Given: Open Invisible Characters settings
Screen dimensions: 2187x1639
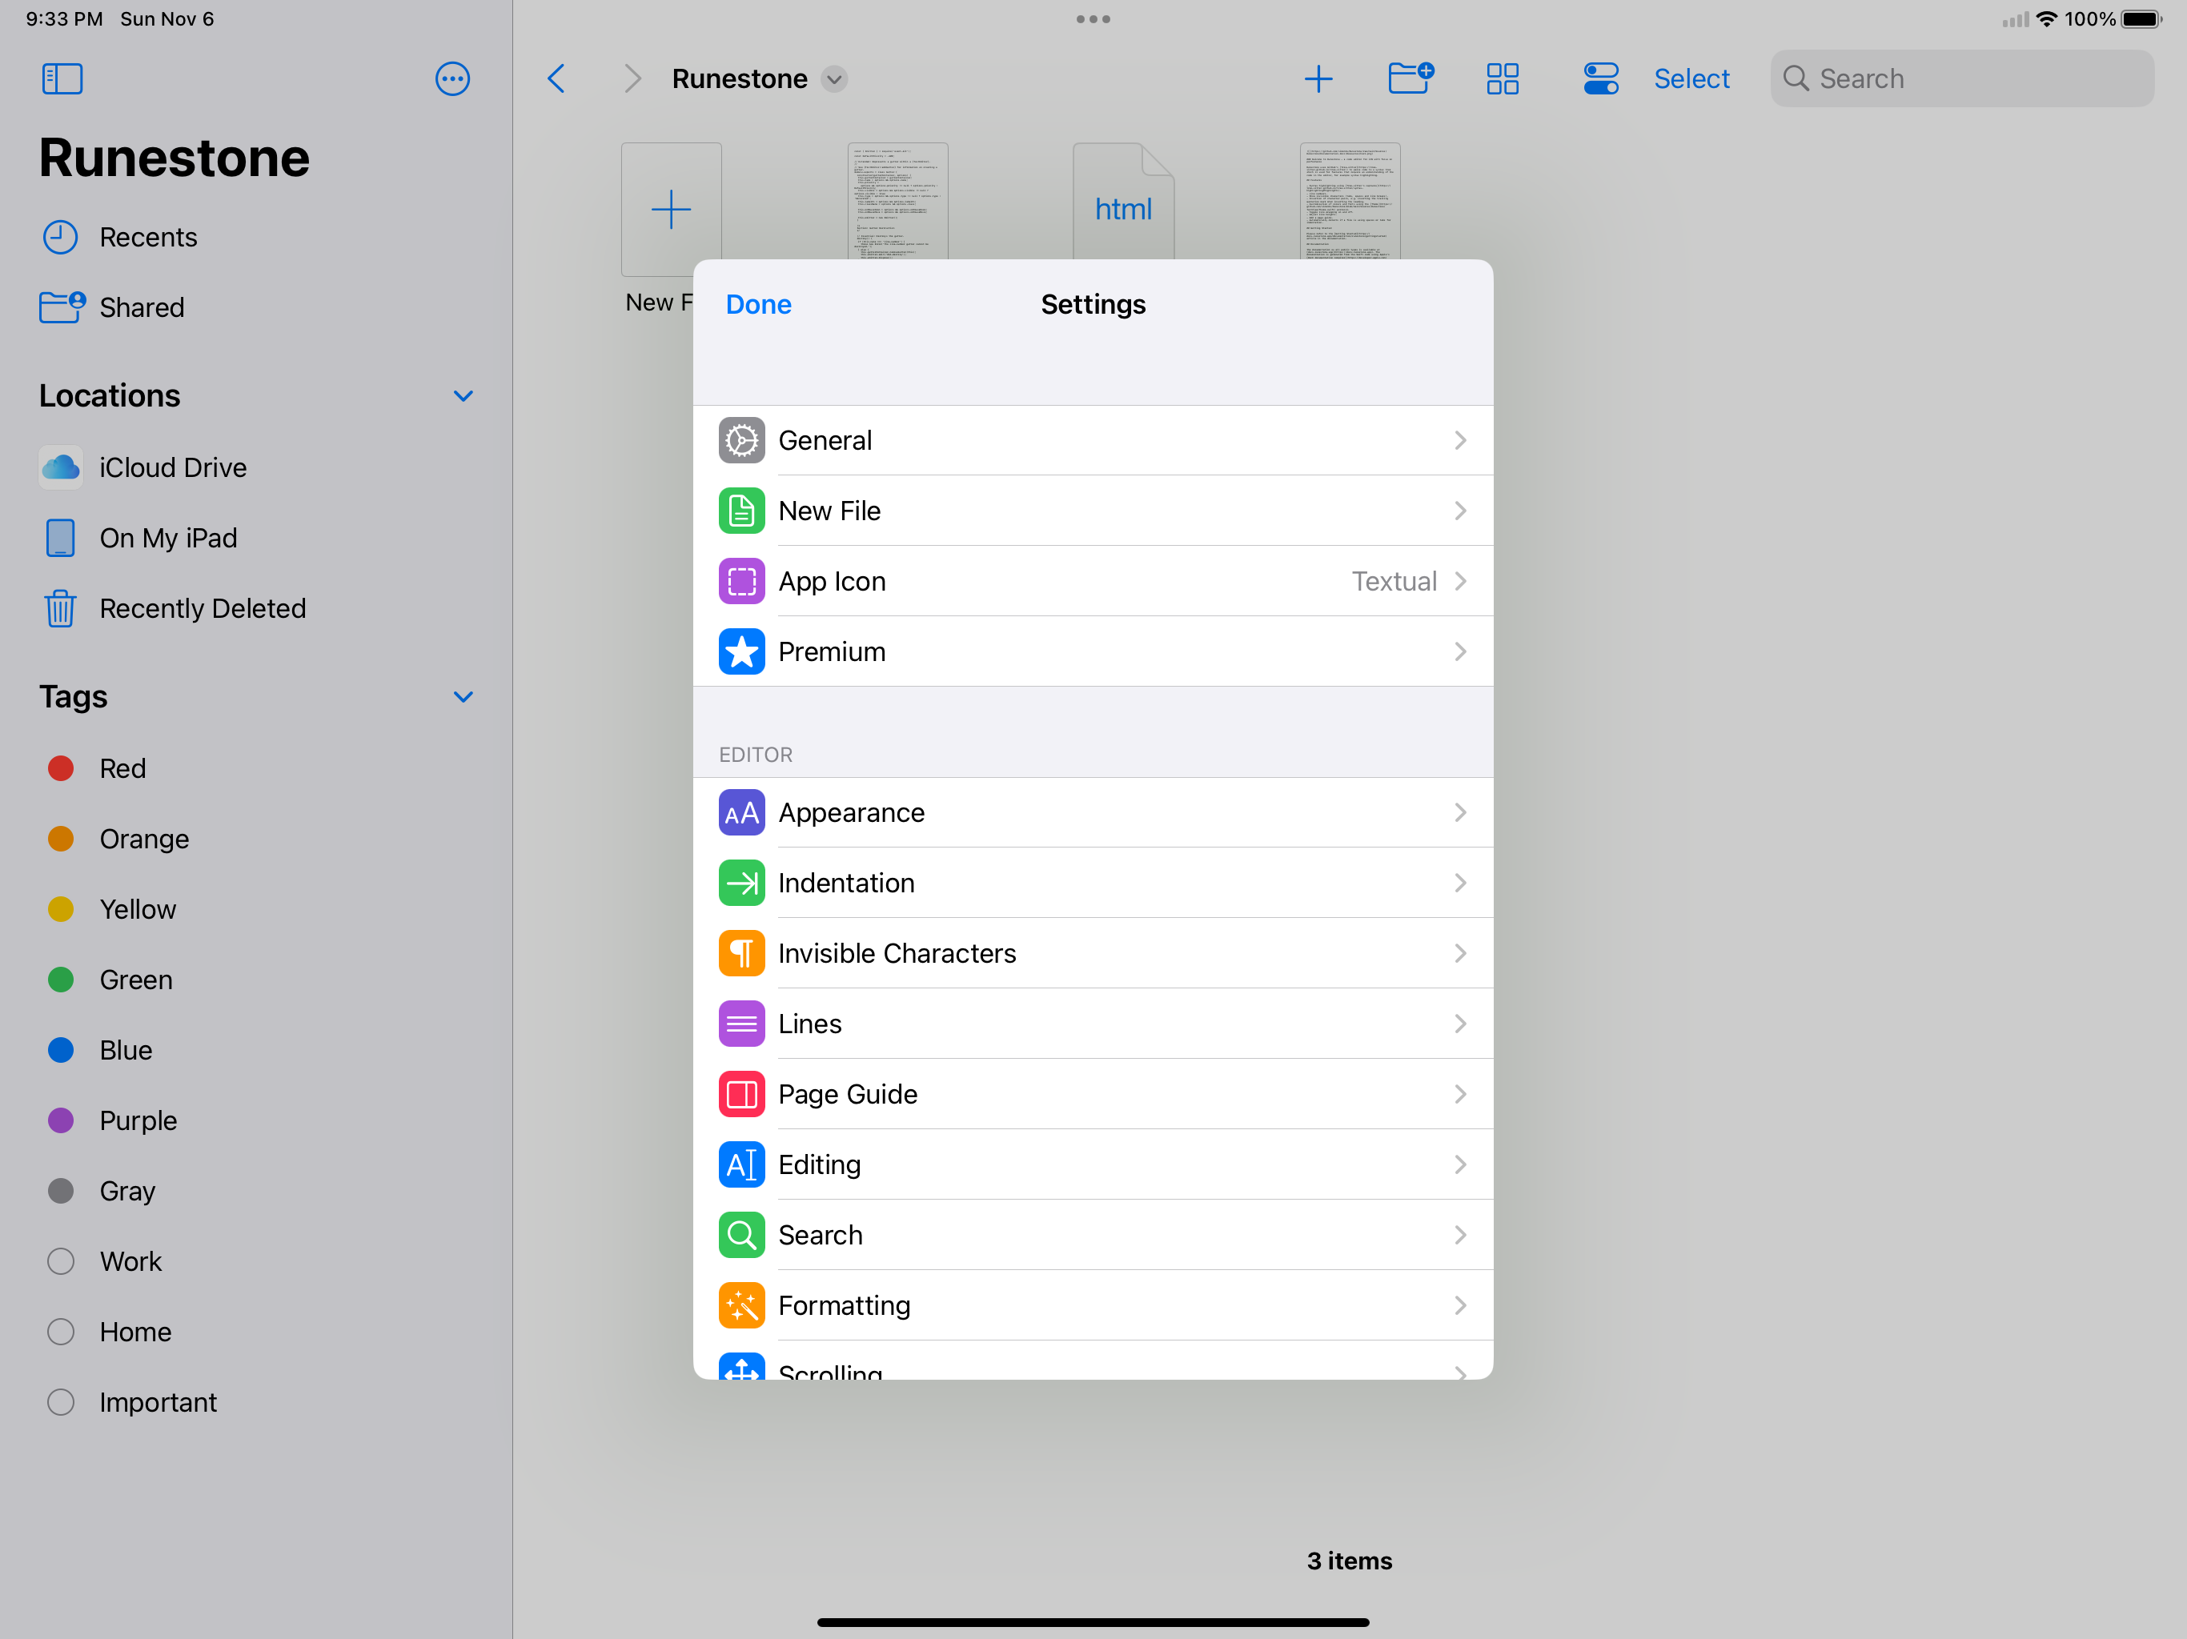Looking at the screenshot, I should [x=1092, y=953].
